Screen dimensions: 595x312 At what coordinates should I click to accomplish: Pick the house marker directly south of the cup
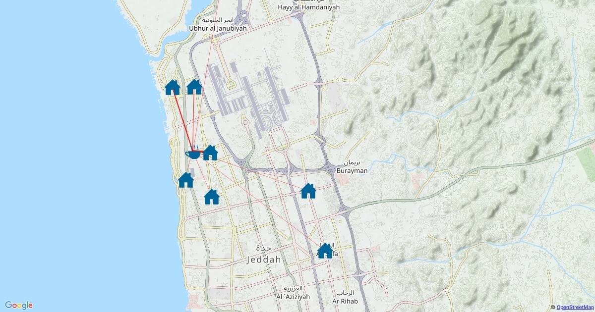coord(212,197)
